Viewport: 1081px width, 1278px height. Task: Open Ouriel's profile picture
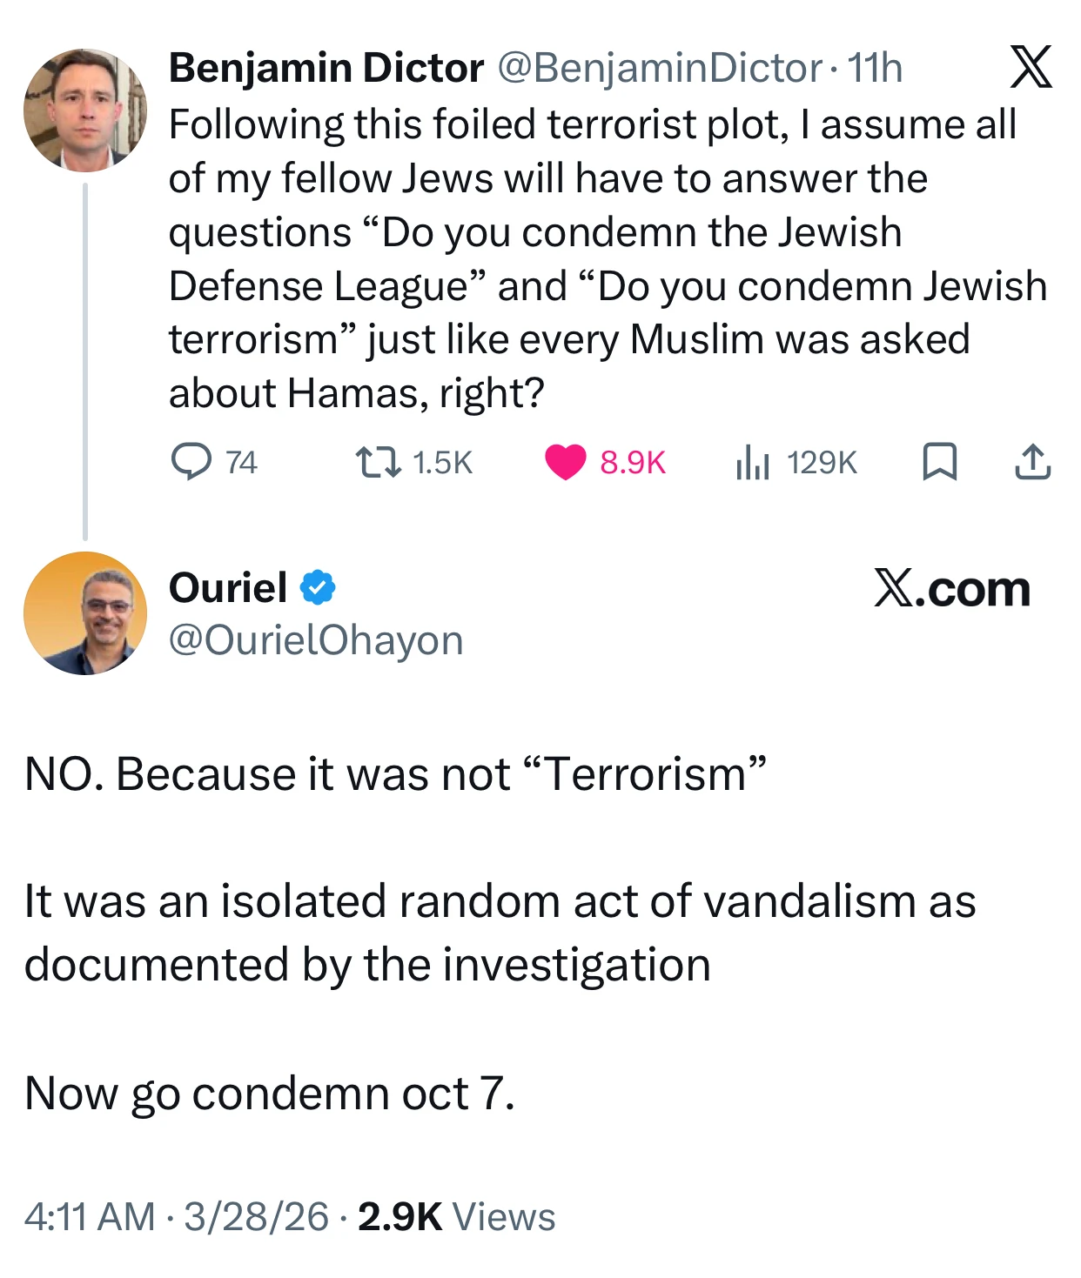[x=85, y=613]
